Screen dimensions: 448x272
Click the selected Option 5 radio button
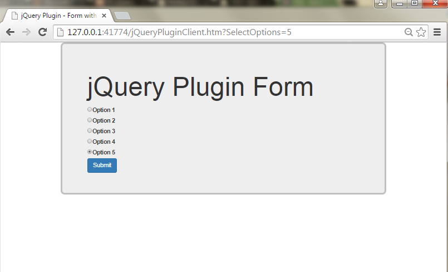[90, 152]
